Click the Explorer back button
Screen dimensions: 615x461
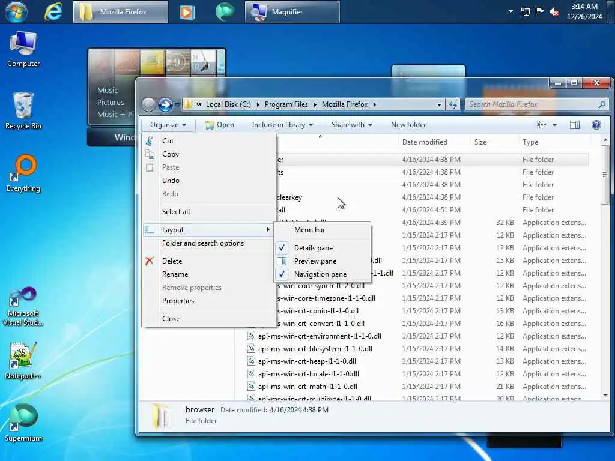pyautogui.click(x=148, y=104)
